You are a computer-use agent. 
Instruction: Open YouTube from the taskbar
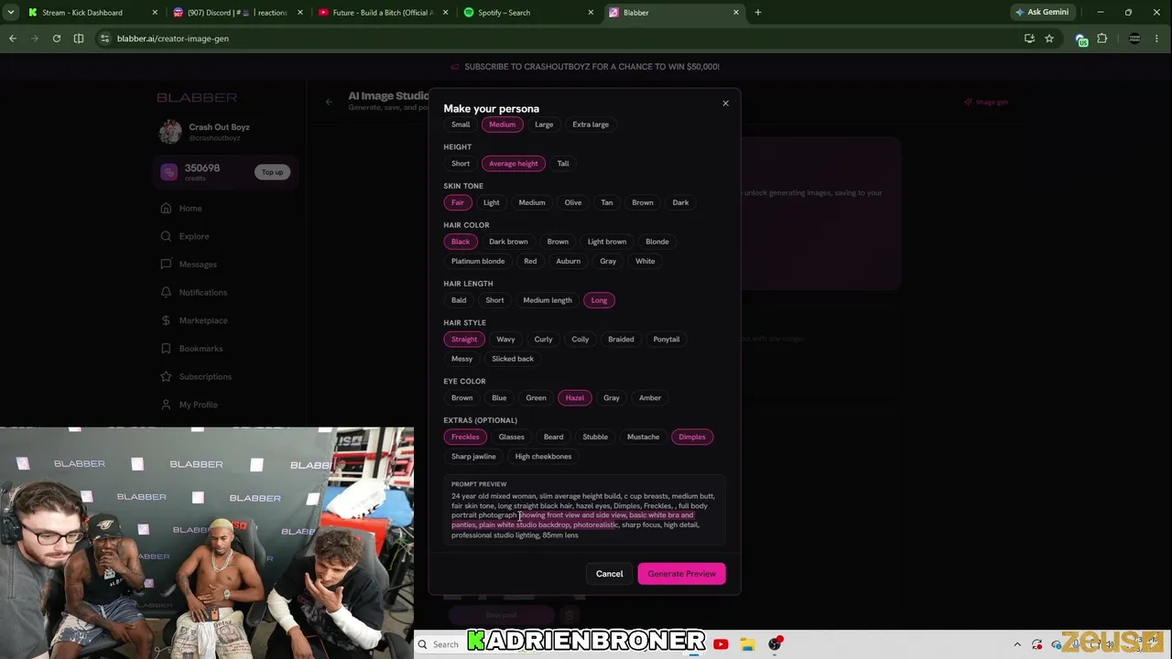click(x=721, y=644)
